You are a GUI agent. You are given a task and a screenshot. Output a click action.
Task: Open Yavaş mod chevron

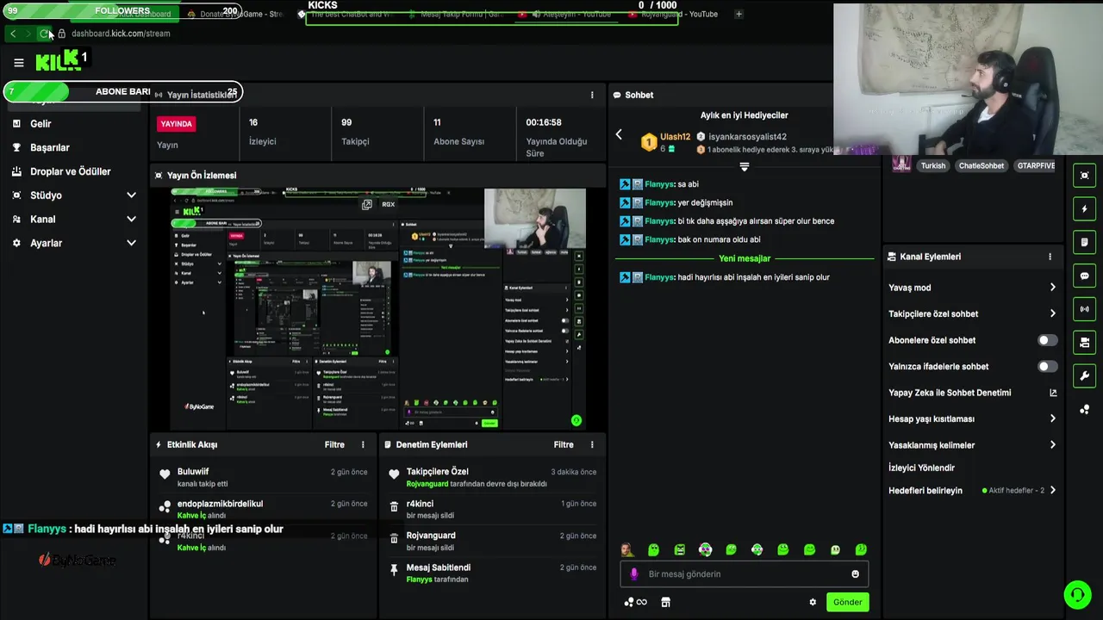tap(1052, 288)
